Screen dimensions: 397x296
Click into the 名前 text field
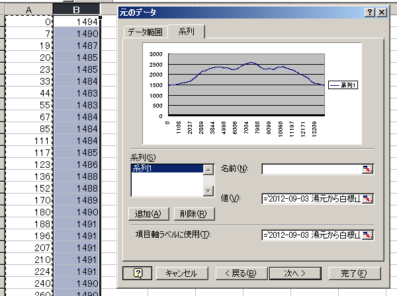[311, 170]
